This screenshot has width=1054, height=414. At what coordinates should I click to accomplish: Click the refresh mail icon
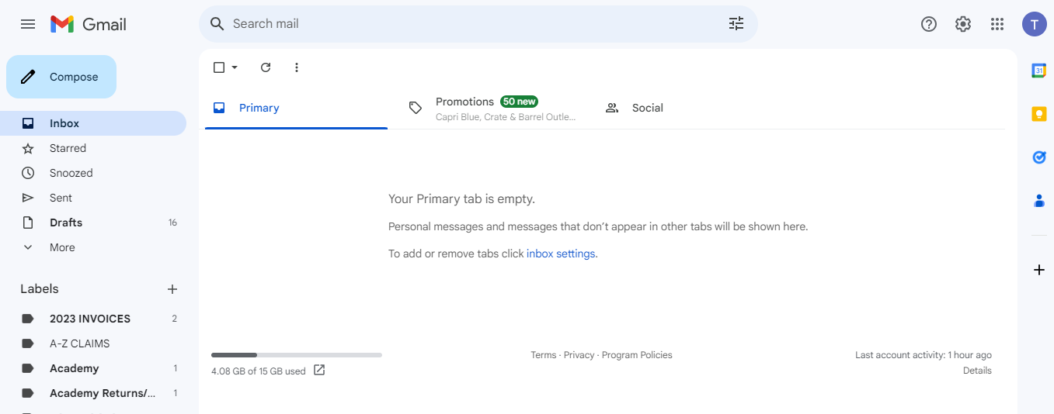pos(266,67)
